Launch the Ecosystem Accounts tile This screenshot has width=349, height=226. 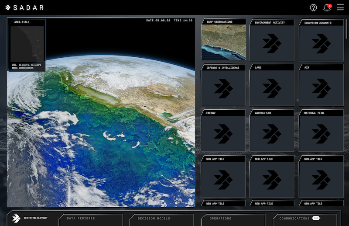click(x=321, y=42)
